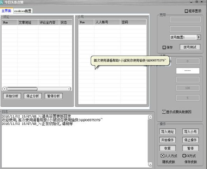
Task: Click the 状态 column header
Action: point(65,22)
